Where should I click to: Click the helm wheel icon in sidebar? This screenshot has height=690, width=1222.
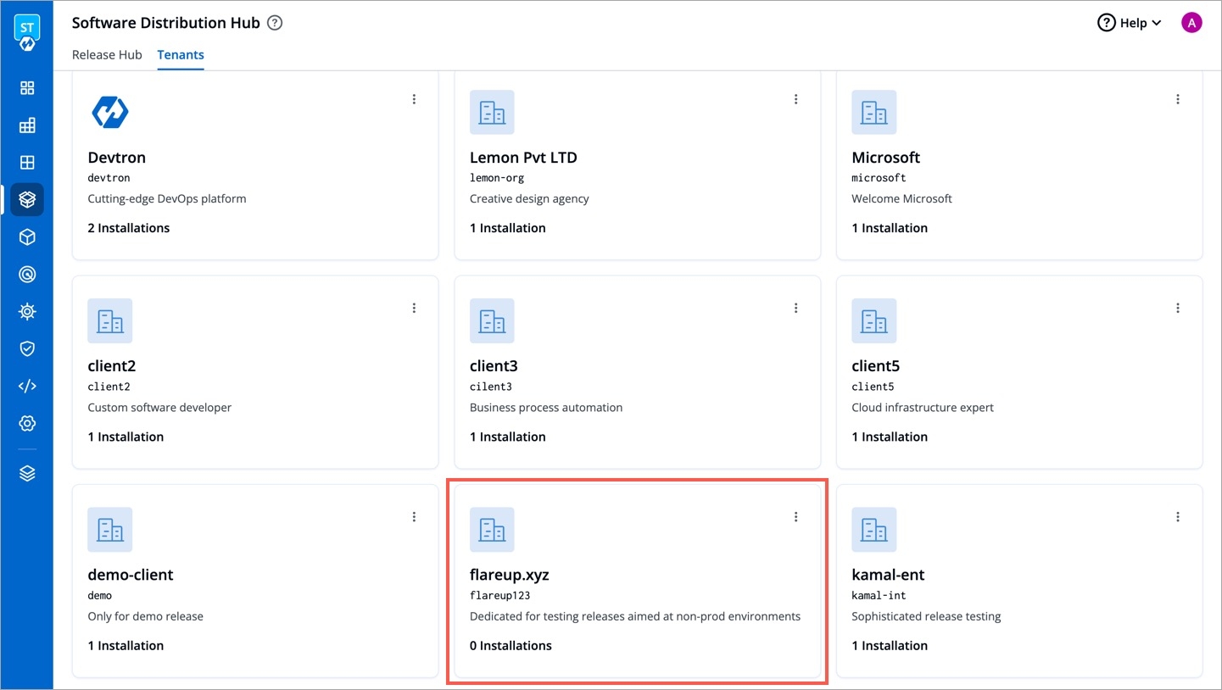tap(27, 311)
